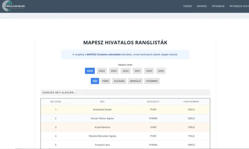Select year 2025
Viewport: 249px width, 149px height.
pyautogui.click(x=90, y=71)
